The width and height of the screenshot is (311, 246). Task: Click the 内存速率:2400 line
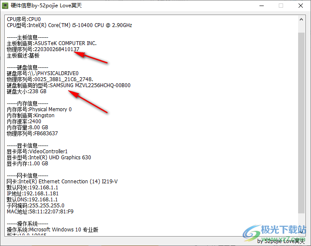tap(24, 121)
